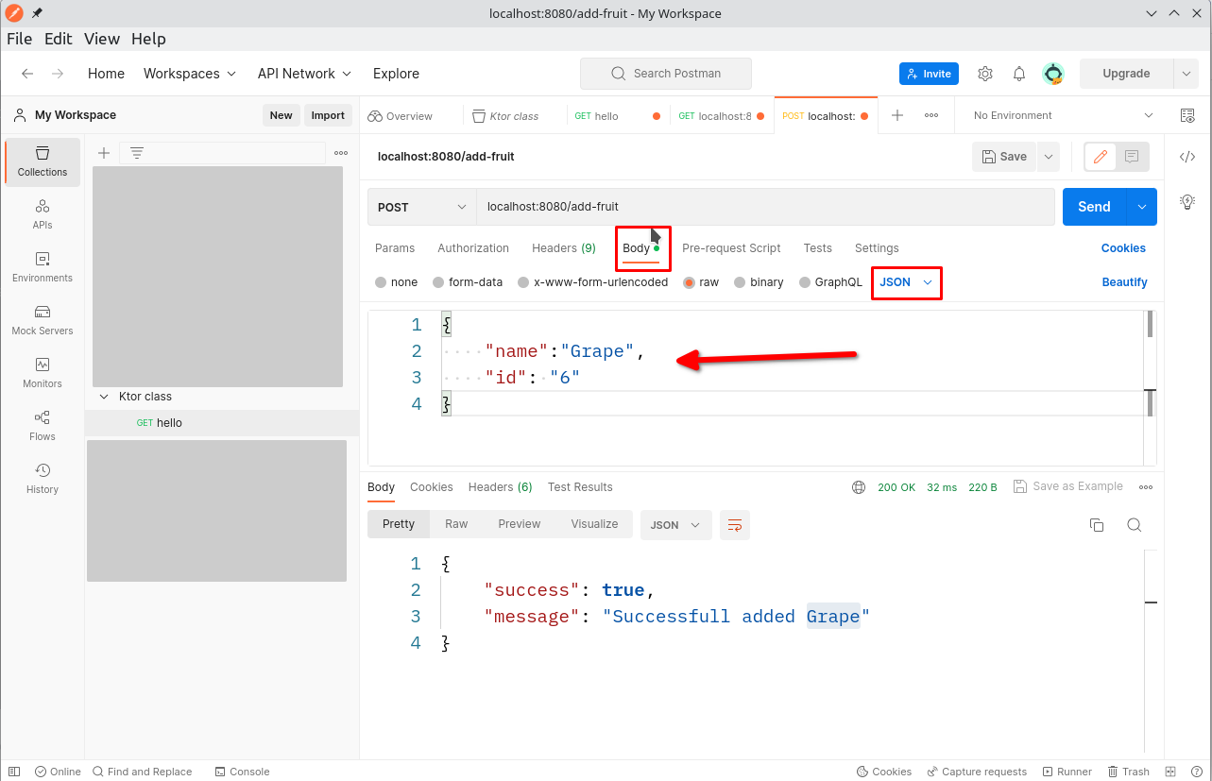This screenshot has width=1212, height=781.
Task: Switch to response Raw view
Action: click(456, 524)
